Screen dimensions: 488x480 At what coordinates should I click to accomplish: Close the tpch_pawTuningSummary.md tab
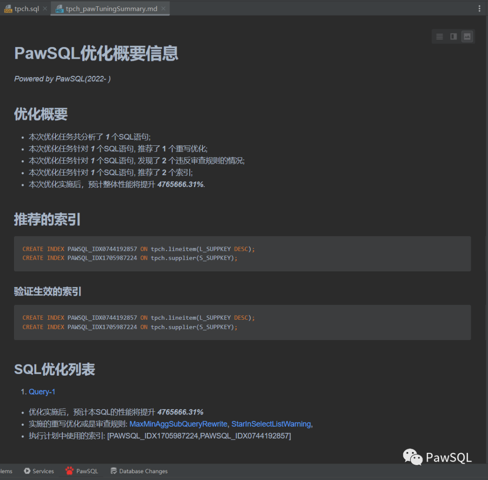164,9
